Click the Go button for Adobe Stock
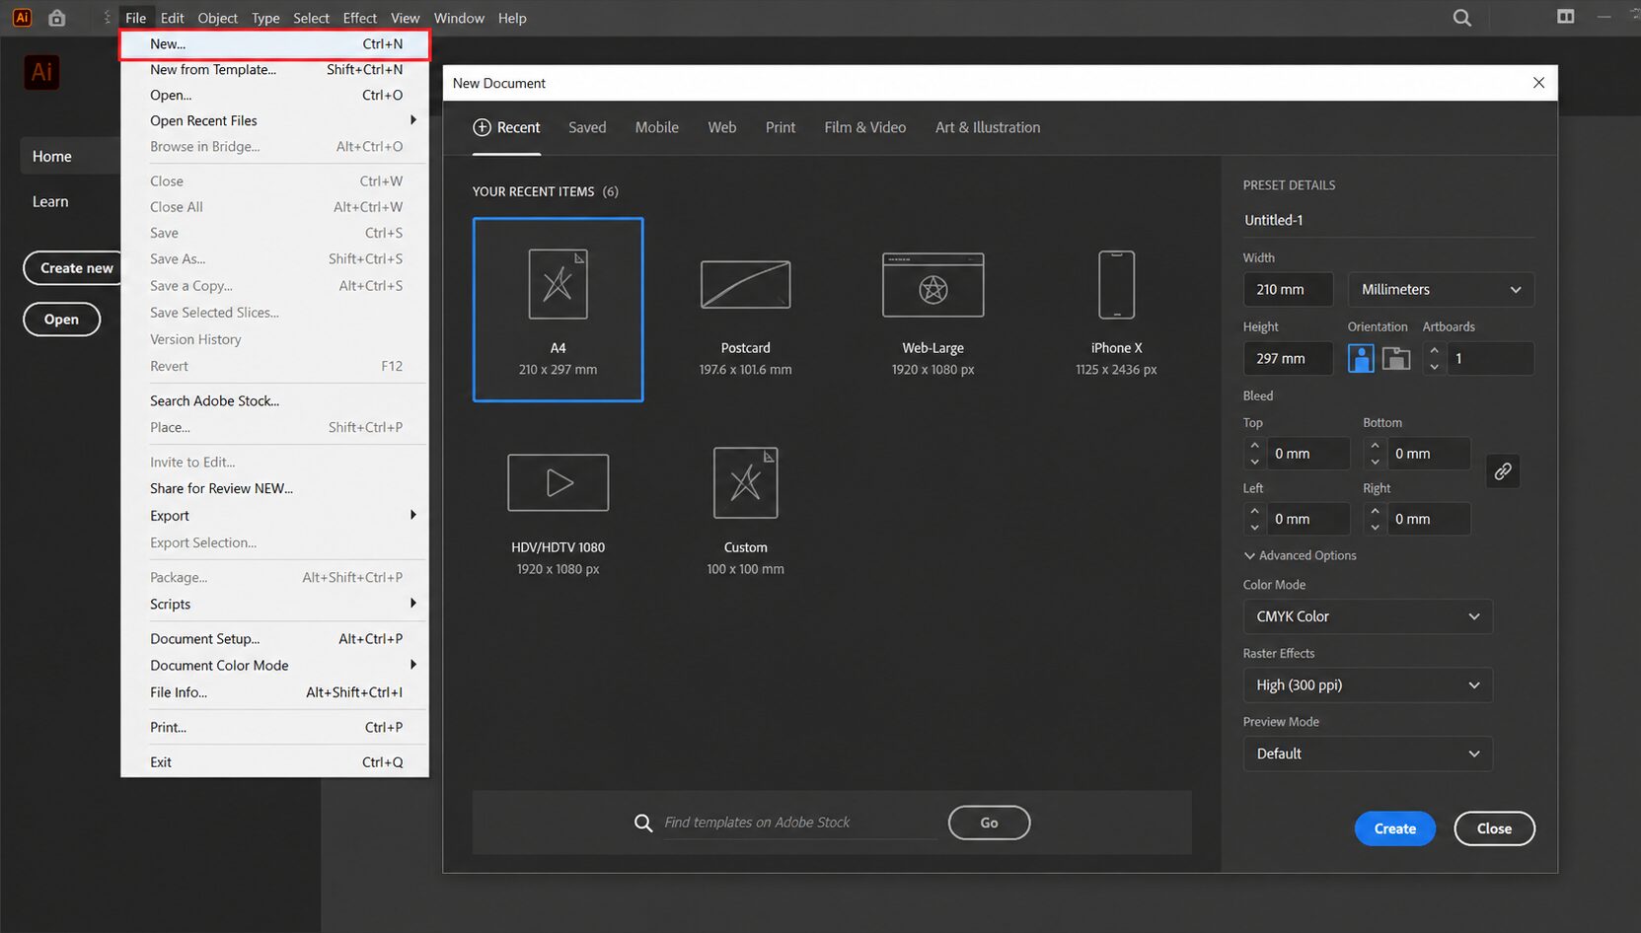The image size is (1641, 933). (x=989, y=823)
